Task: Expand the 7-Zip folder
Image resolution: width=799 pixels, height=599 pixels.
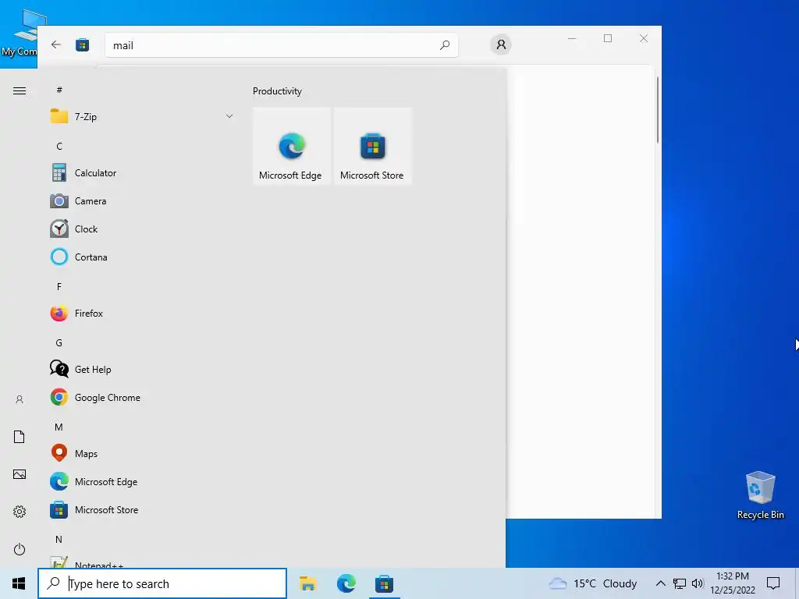Action: (141, 116)
